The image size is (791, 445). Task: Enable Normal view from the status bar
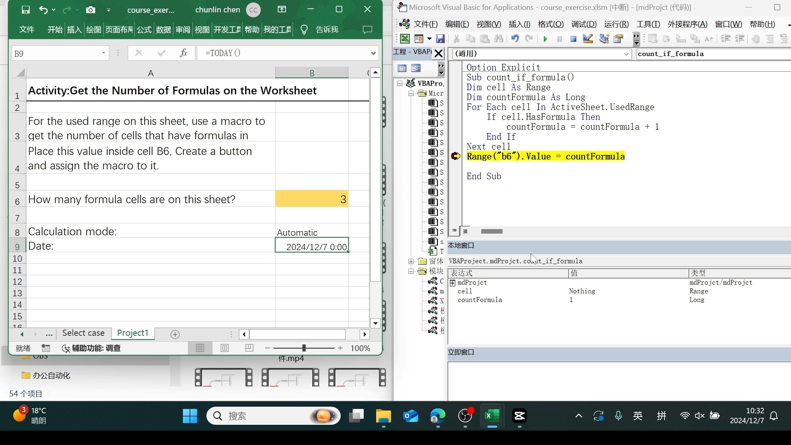point(200,348)
